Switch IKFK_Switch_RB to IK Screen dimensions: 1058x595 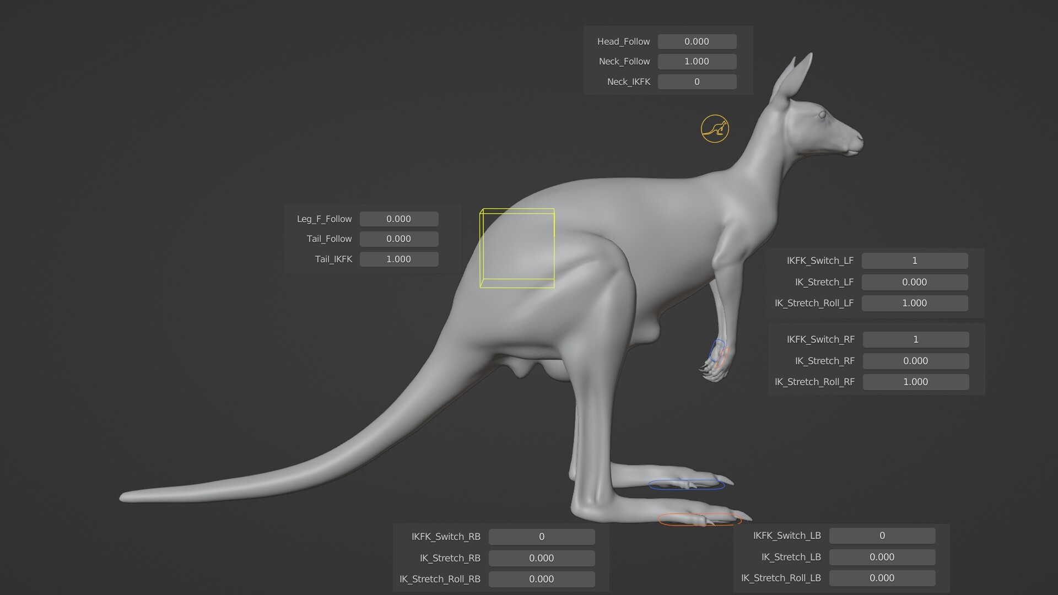[541, 537]
